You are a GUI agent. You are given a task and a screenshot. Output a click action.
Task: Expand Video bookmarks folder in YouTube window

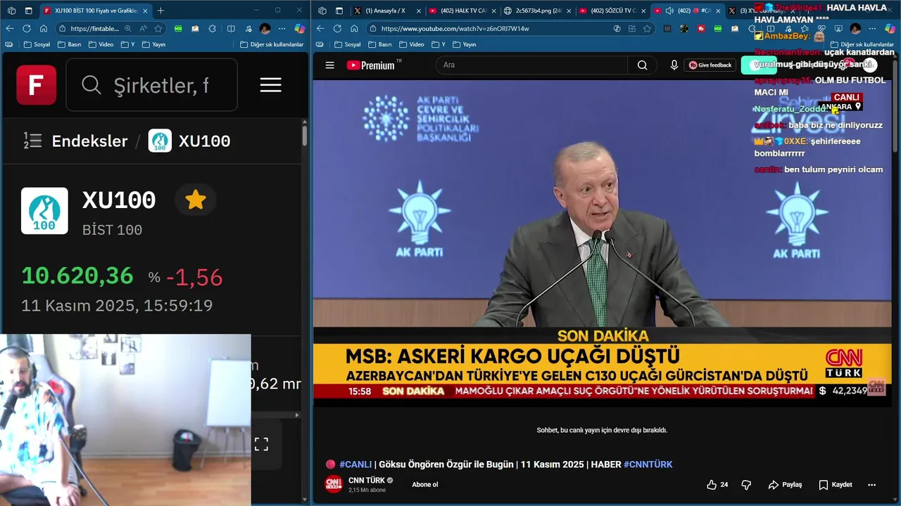412,44
